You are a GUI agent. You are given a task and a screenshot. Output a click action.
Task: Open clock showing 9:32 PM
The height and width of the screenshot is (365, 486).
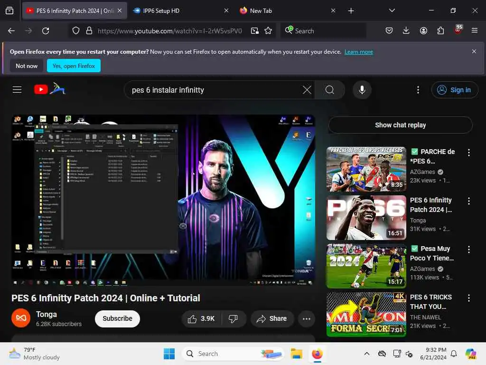click(433, 354)
